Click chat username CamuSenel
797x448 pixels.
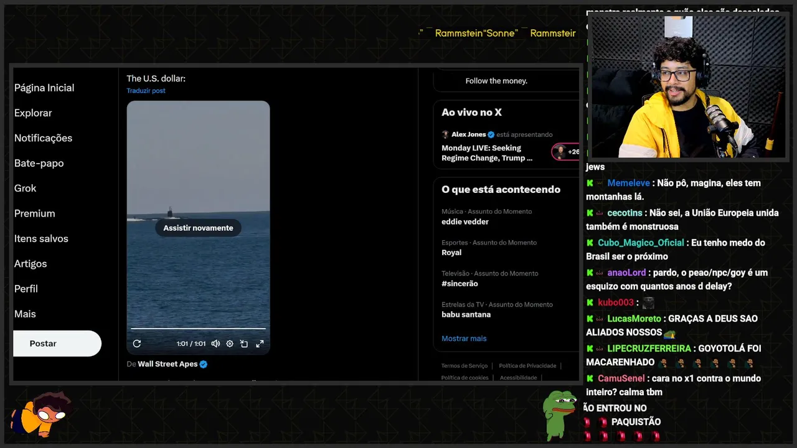pos(621,378)
